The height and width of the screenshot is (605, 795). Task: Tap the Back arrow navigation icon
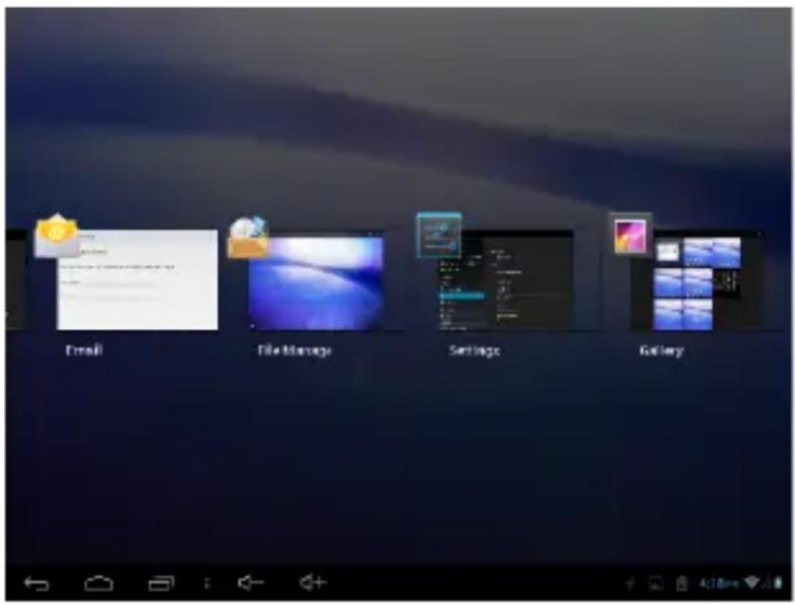coord(36,583)
